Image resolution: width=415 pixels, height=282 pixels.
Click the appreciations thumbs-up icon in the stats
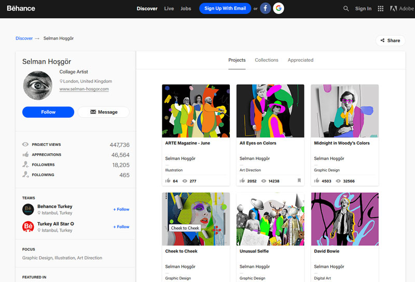pos(25,155)
